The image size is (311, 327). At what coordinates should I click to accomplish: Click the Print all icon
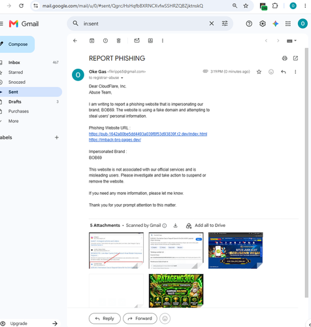pyautogui.click(x=285, y=58)
